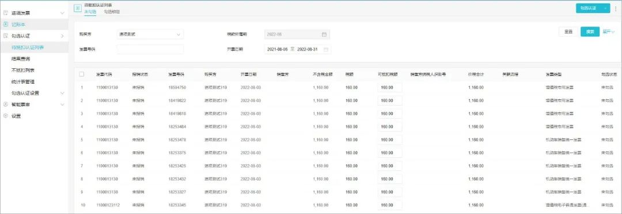Click the 进项发票 sidebar icon
622x214 pixels.
point(6,13)
